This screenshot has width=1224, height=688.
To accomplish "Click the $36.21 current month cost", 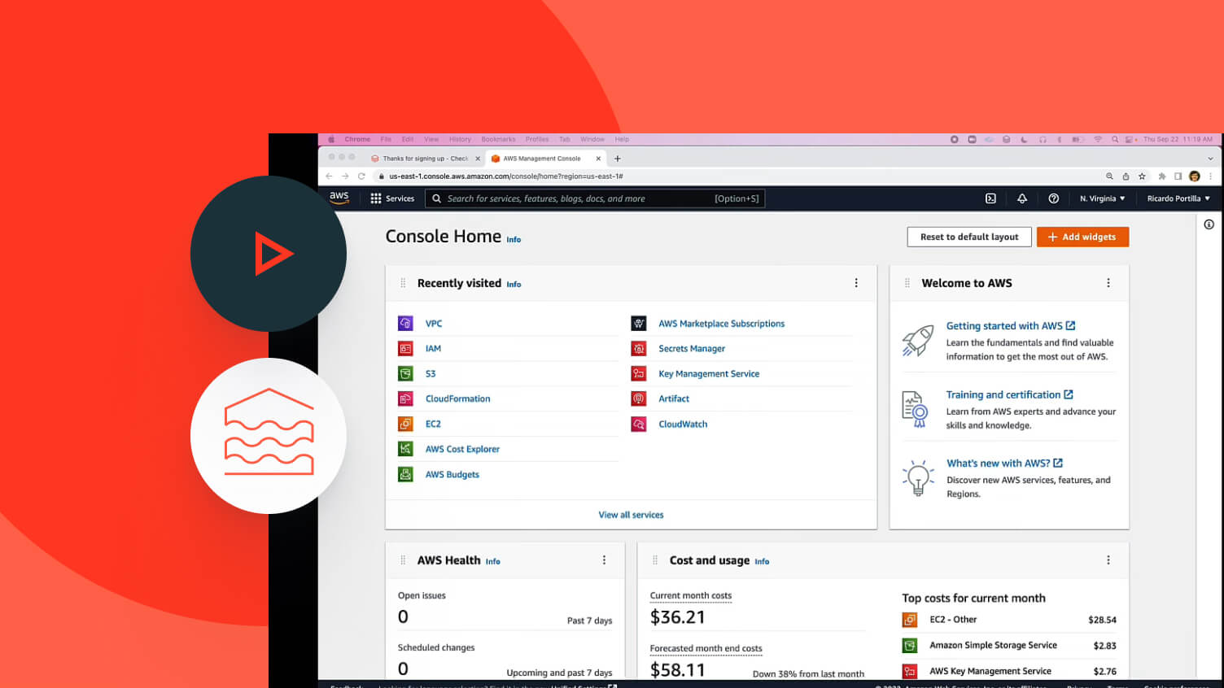I will coord(678,617).
